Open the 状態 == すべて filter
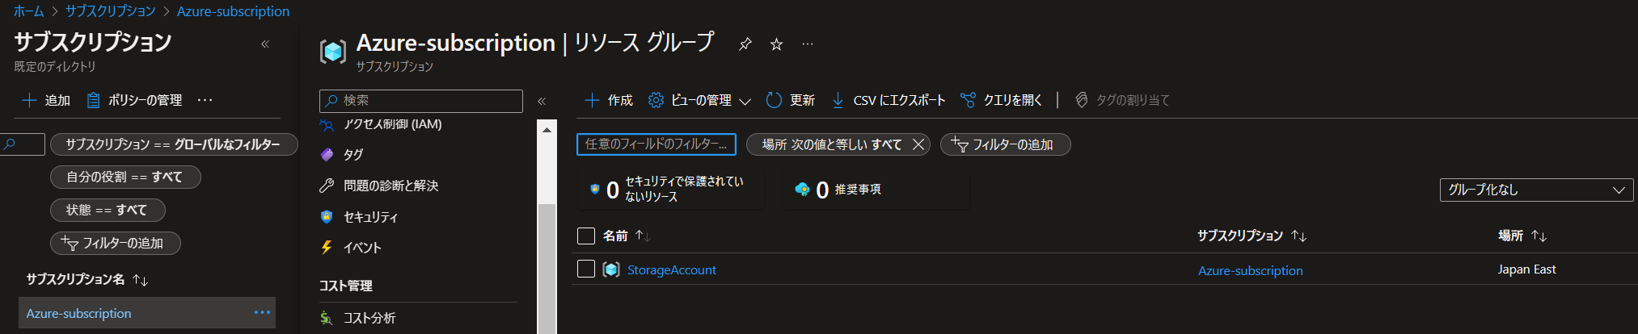Screen dimensions: 1638x334 point(108,210)
